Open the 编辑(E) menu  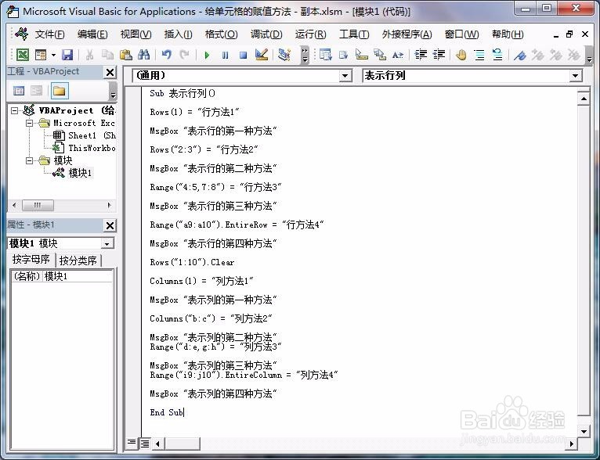92,34
